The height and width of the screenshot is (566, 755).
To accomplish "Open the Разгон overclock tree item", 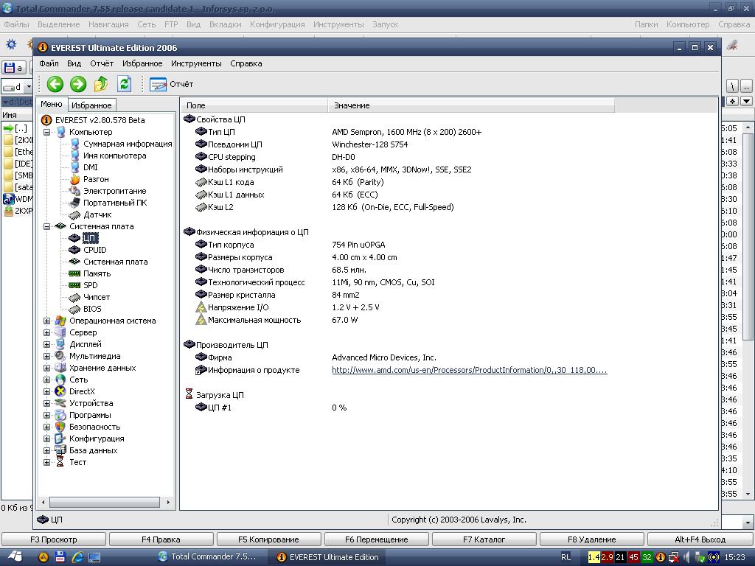I will [x=96, y=179].
